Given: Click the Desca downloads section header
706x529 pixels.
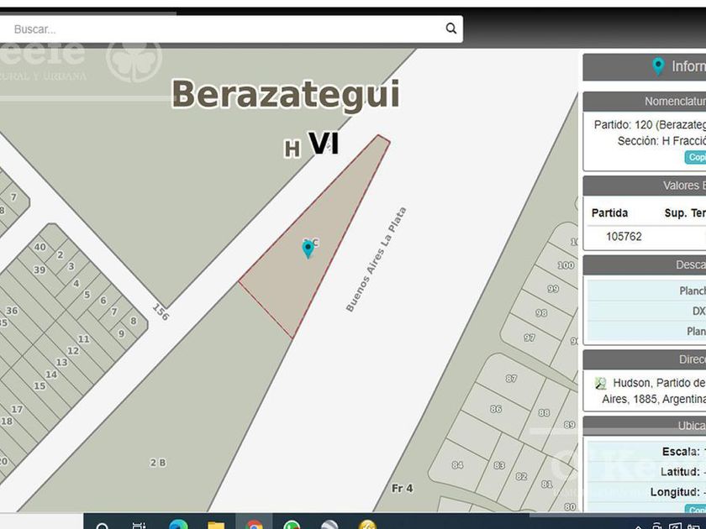Looking at the screenshot, I should (x=645, y=265).
